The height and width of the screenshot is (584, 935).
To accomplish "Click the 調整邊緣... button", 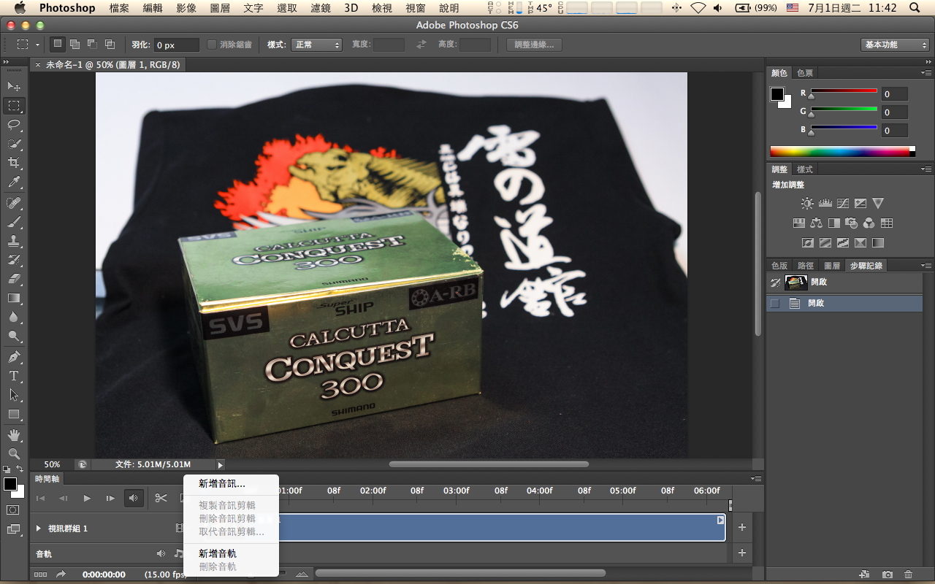I will (534, 45).
